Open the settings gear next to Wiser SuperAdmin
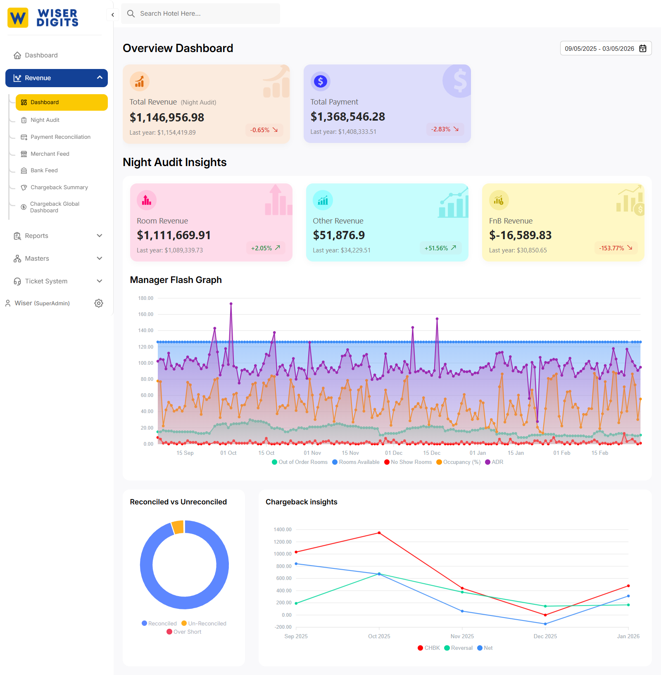This screenshot has width=661, height=675. click(99, 303)
